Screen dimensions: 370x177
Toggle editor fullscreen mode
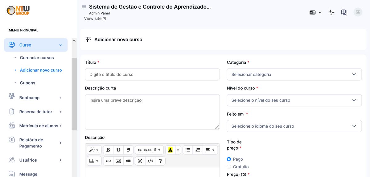pos(140,161)
